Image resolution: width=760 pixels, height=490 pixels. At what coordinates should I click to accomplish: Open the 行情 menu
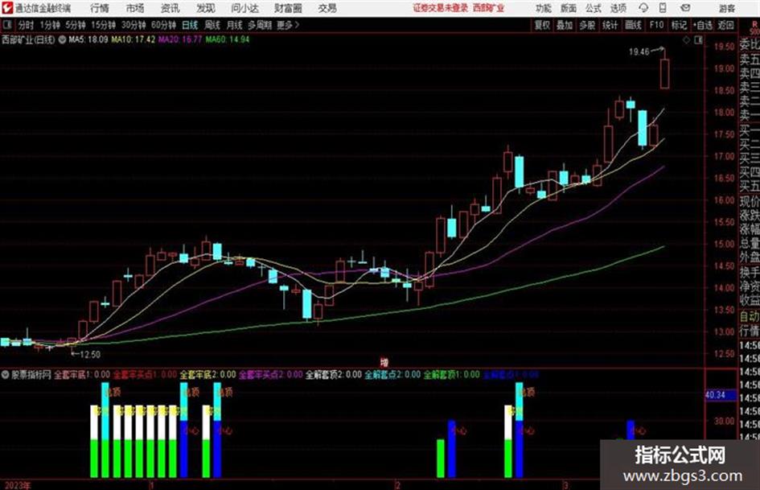100,8
